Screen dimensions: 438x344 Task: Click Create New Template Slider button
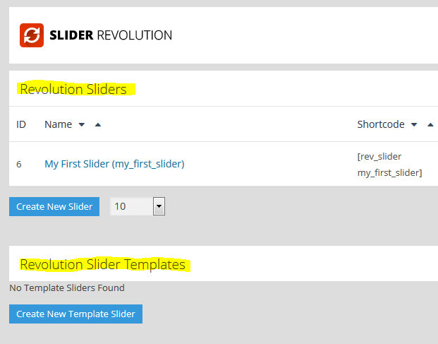(x=75, y=314)
